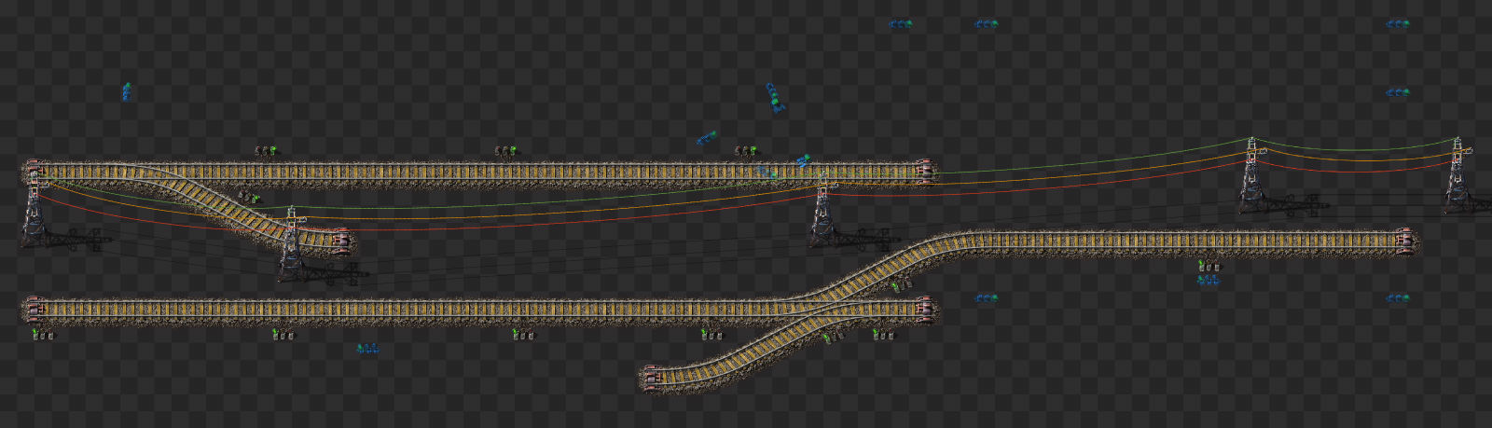Click the signal below the downward diagonal curve

(833, 336)
